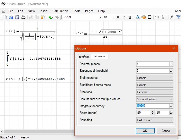Open the background color palette icon
Screen dimensions: 181x140
pyautogui.click(x=144, y=17)
